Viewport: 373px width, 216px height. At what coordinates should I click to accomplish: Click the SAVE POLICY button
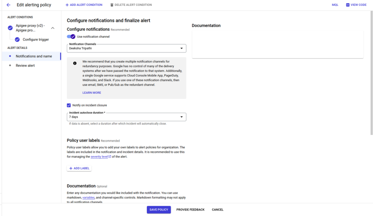click(x=158, y=209)
